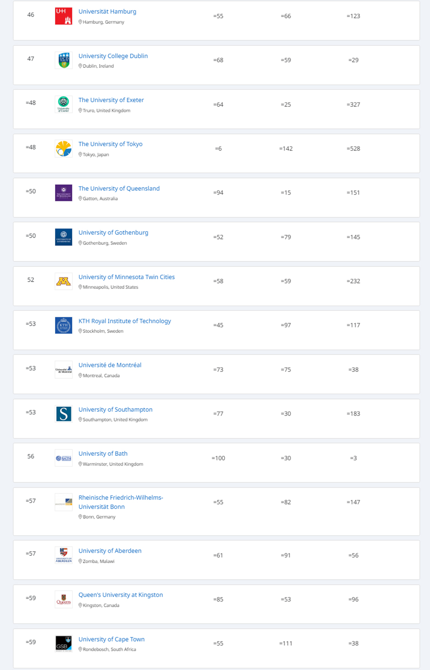Image resolution: width=430 pixels, height=670 pixels.
Task: Open the University of Aberdeen link
Action: (x=110, y=551)
